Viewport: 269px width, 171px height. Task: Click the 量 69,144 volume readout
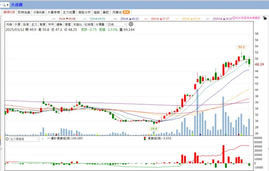(127, 30)
